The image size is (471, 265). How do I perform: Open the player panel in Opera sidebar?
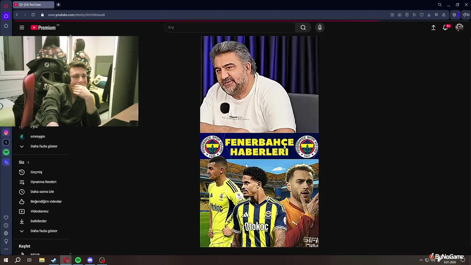click(6, 162)
